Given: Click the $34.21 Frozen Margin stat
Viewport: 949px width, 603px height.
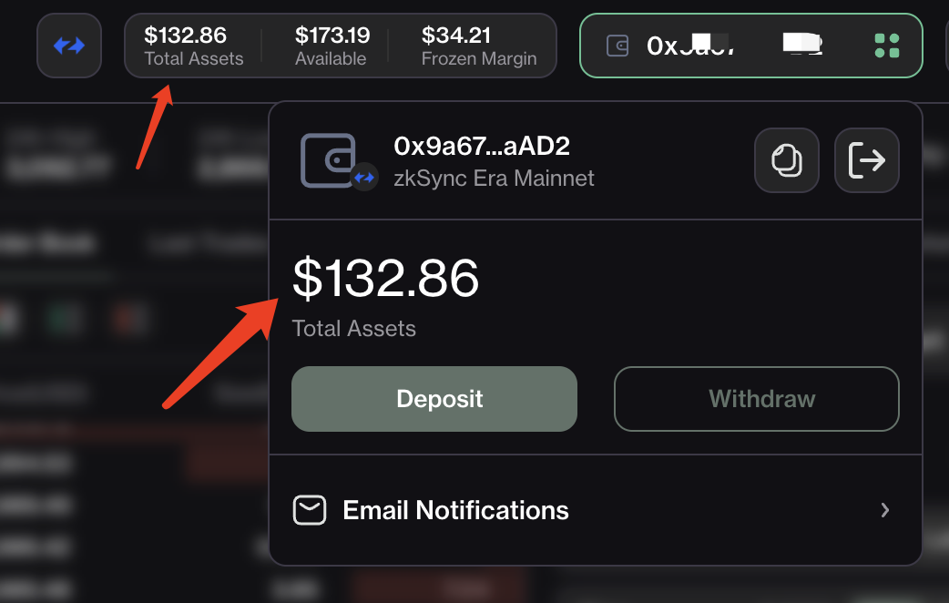Looking at the screenshot, I should (479, 46).
